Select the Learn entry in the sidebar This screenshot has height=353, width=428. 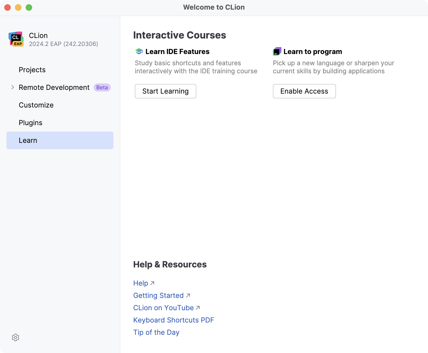[x=28, y=140]
